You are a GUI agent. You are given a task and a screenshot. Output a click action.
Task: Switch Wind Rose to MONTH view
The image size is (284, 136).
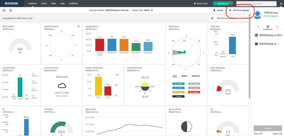(x=195, y=76)
